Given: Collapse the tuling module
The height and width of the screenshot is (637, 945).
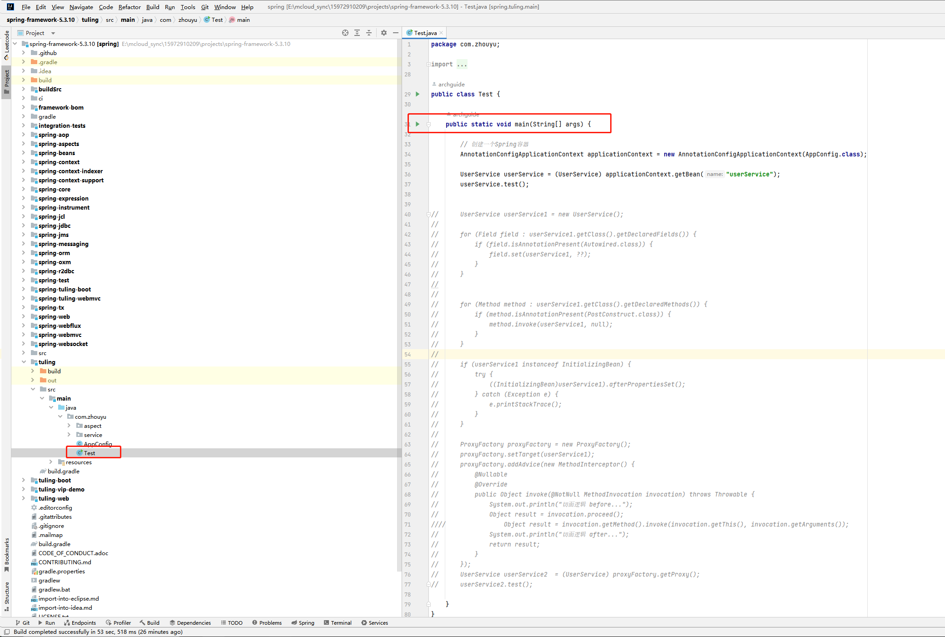Looking at the screenshot, I should pyautogui.click(x=23, y=362).
